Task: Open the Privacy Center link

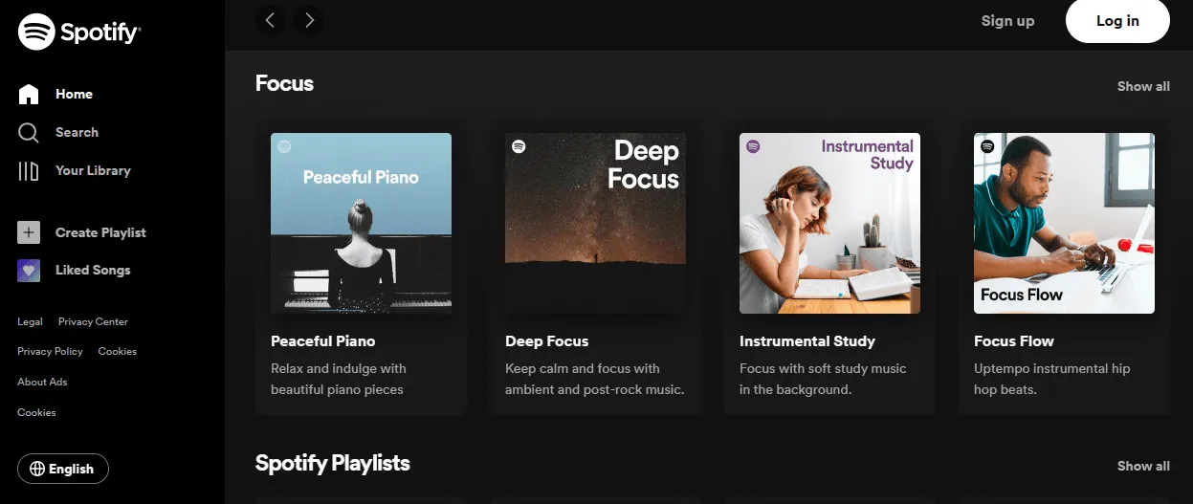Action: 93,321
